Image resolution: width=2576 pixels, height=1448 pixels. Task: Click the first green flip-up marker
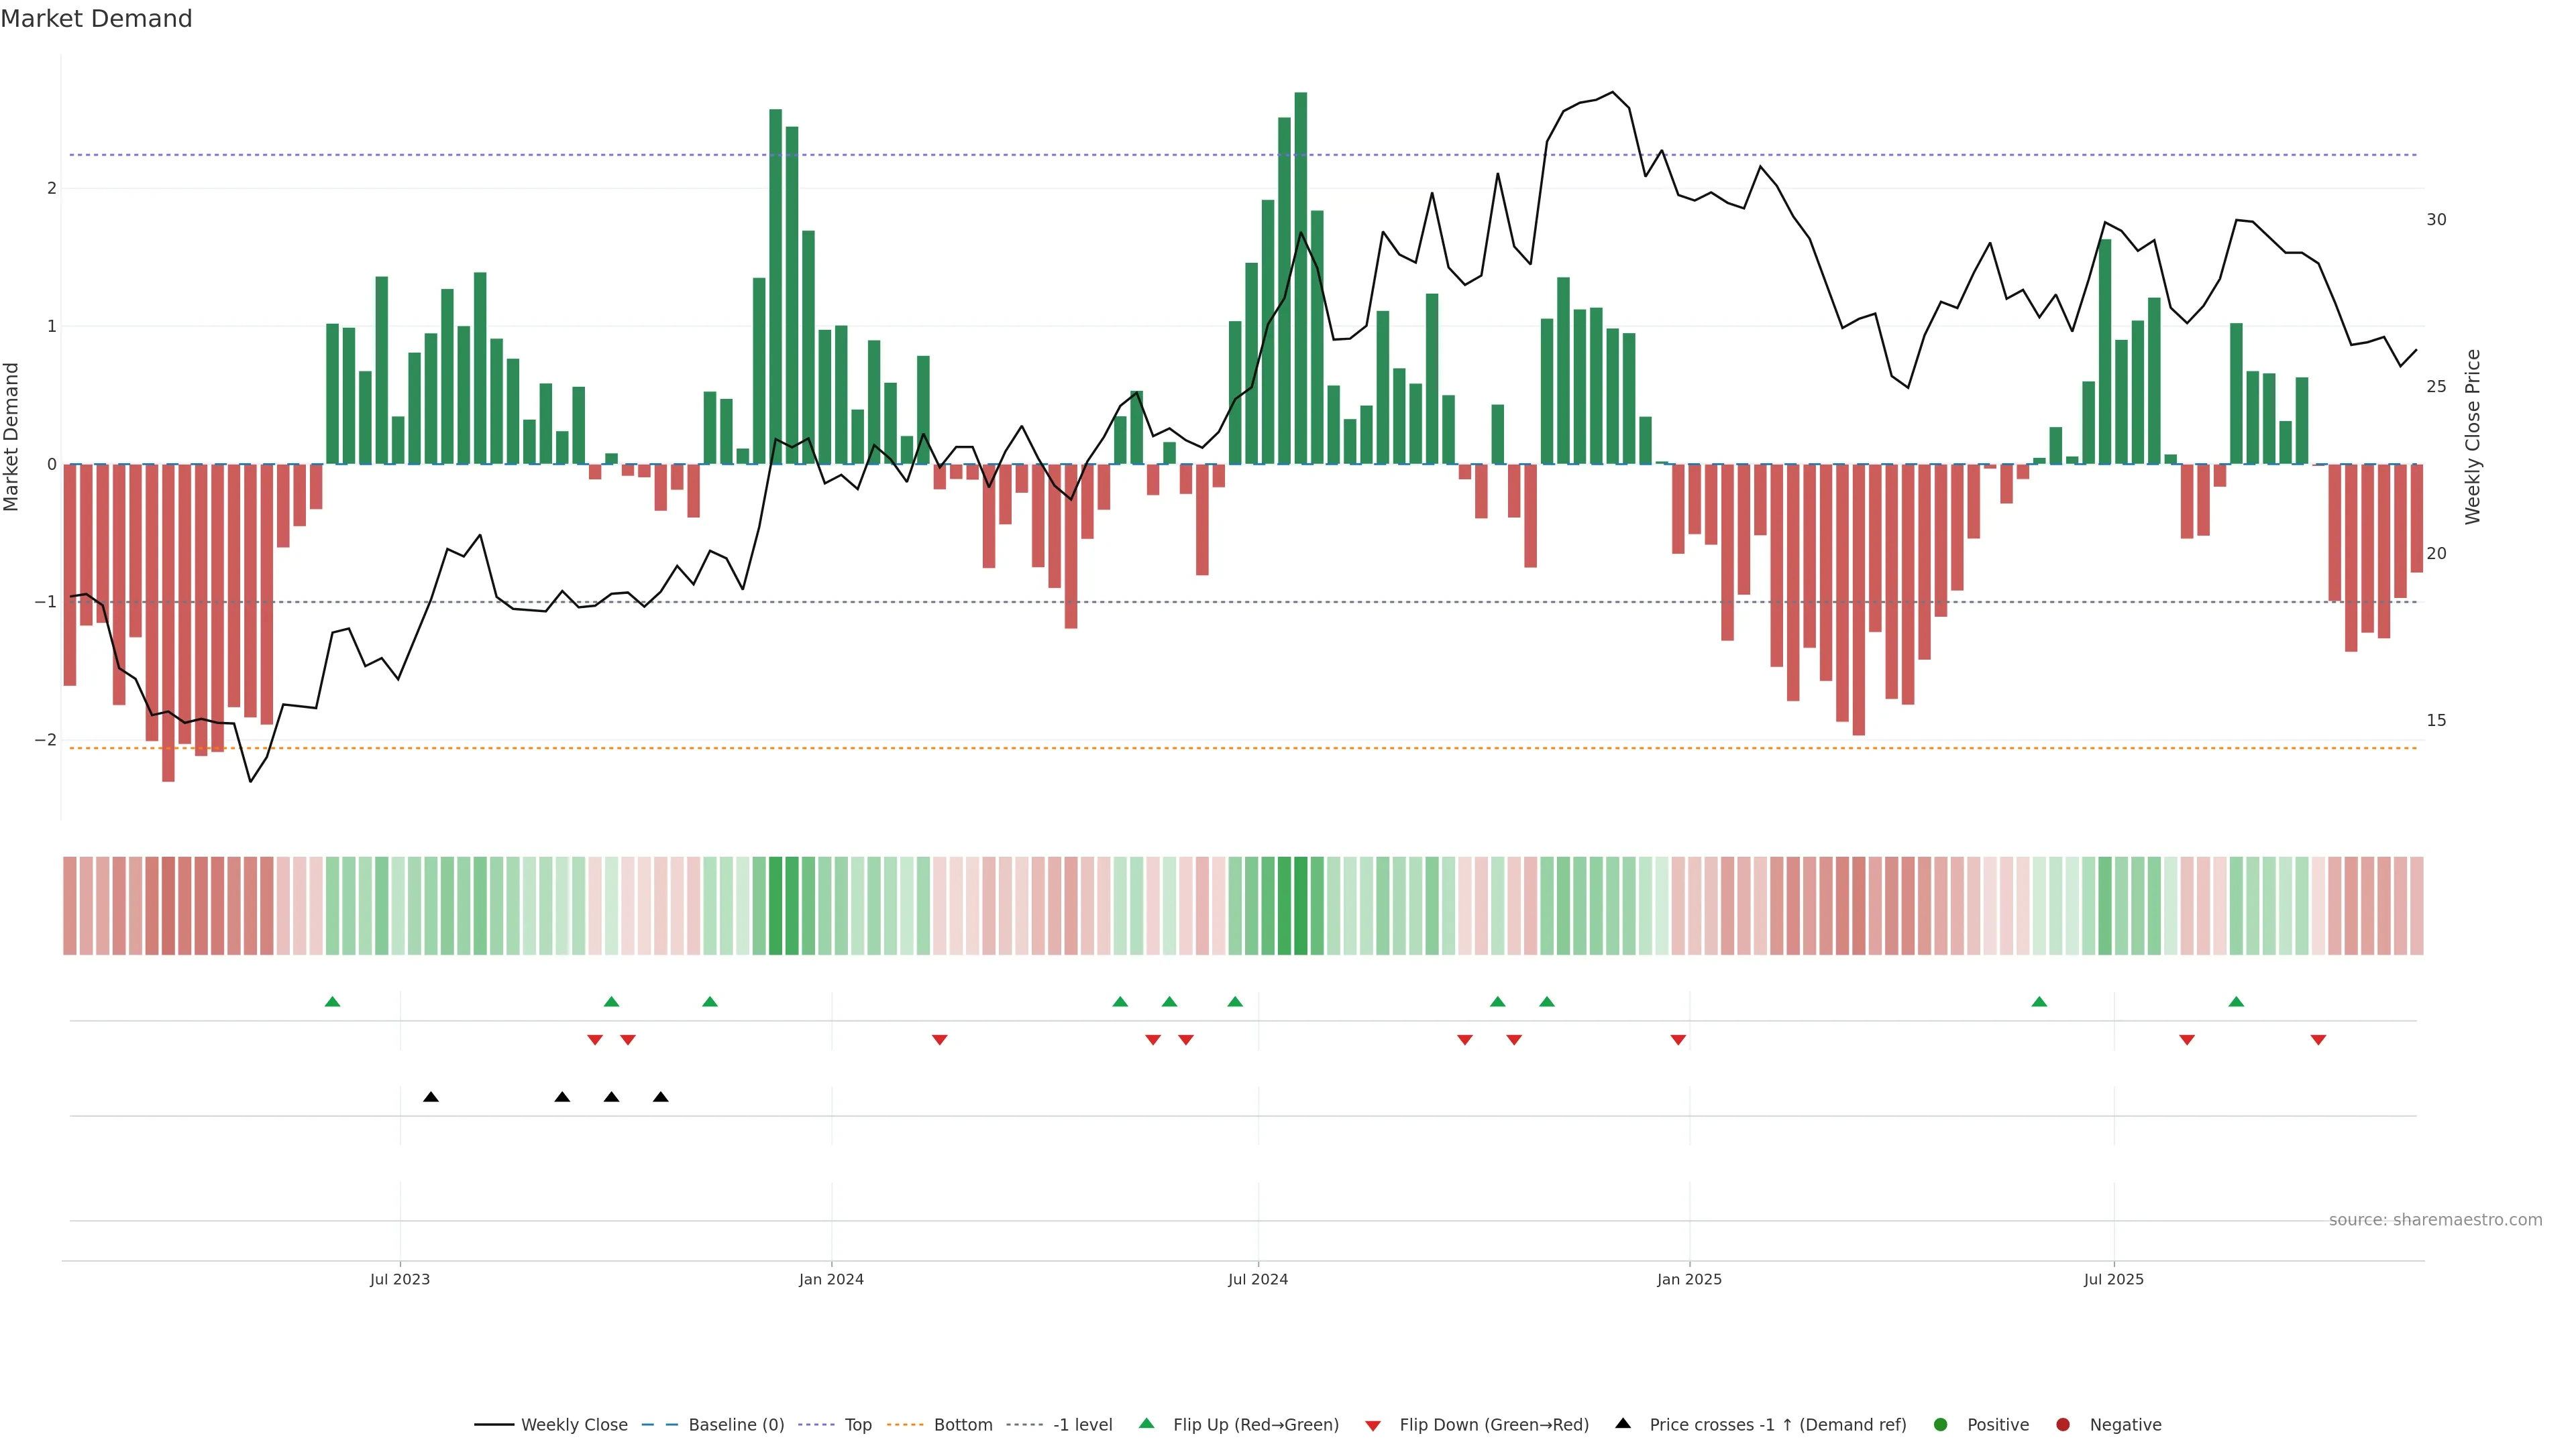coord(333,1002)
